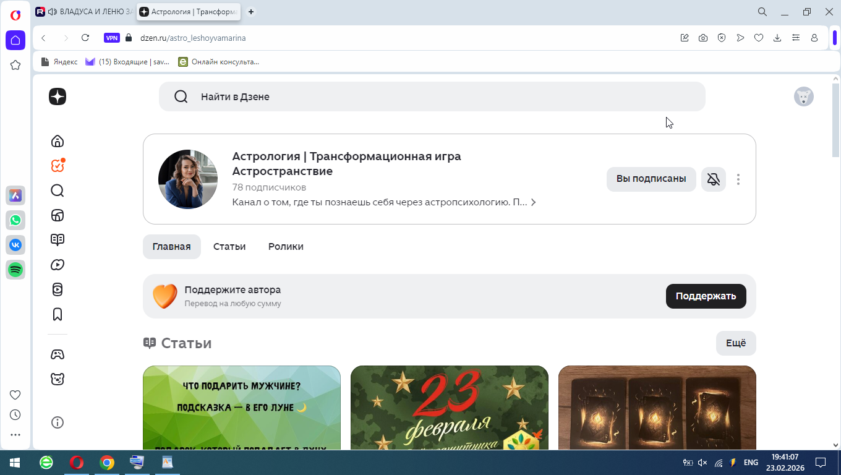
Task: Open the Что подарить мужчине article card
Action: [242, 408]
